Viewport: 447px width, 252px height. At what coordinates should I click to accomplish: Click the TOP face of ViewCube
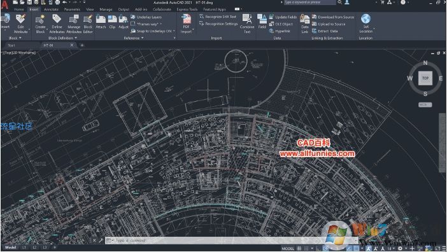pos(425,78)
